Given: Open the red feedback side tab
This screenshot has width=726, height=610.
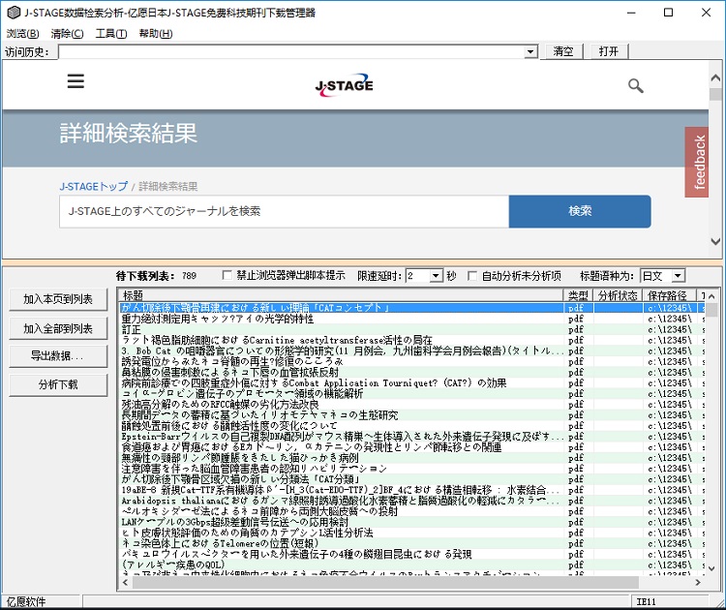Looking at the screenshot, I should coord(697,162).
